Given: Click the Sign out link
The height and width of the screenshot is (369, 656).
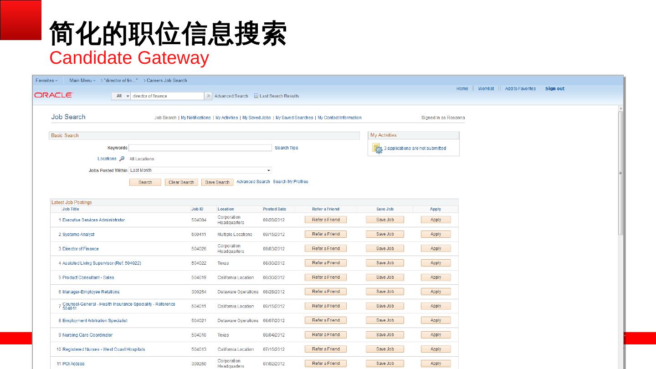Looking at the screenshot, I should (x=554, y=89).
